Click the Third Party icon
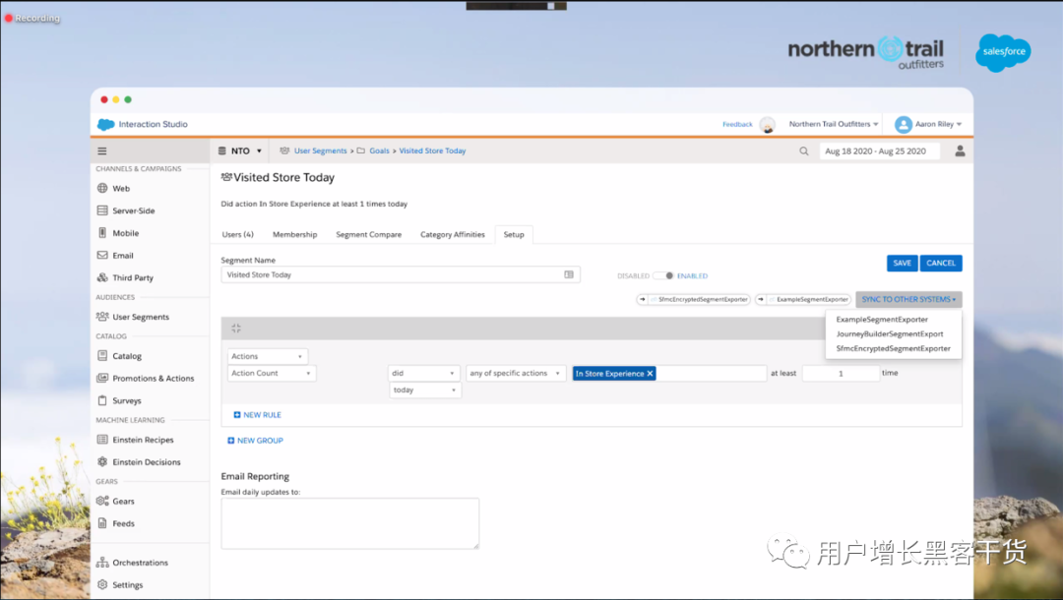The height and width of the screenshot is (600, 1063). 102,277
